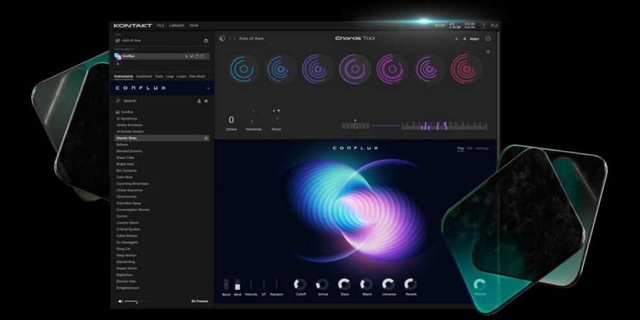Switch to the Tools tab
Image resolution: width=640 pixels, height=320 pixels.
159,76
